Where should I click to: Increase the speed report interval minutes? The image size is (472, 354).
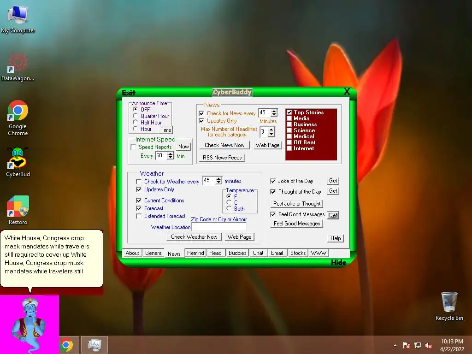pyautogui.click(x=171, y=153)
